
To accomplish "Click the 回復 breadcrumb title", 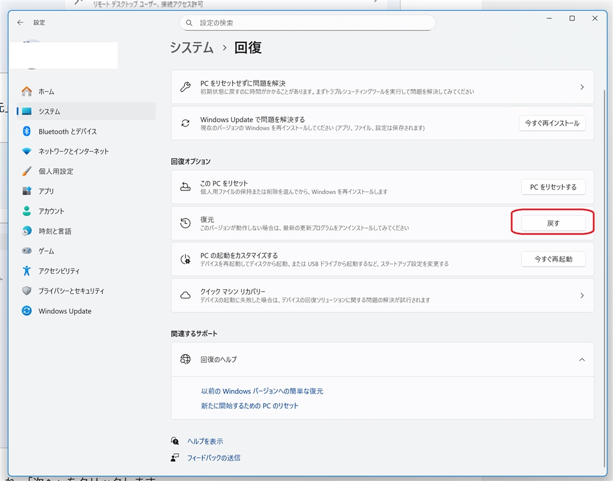I will [248, 48].
